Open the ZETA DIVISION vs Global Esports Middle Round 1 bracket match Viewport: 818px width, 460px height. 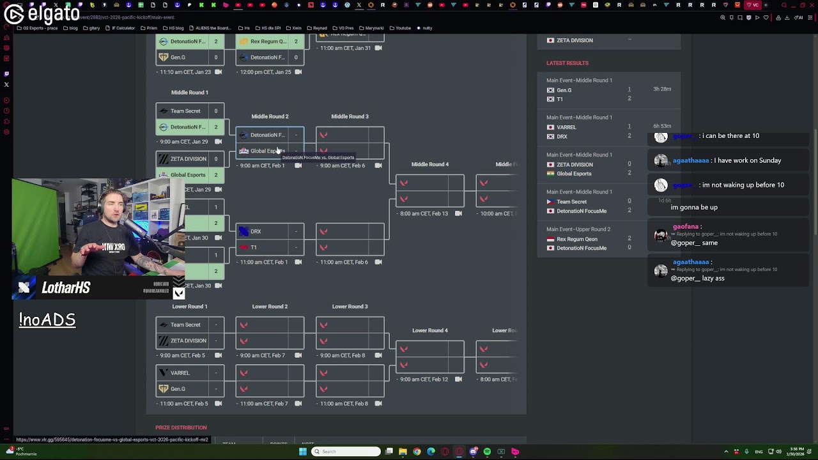(x=190, y=167)
